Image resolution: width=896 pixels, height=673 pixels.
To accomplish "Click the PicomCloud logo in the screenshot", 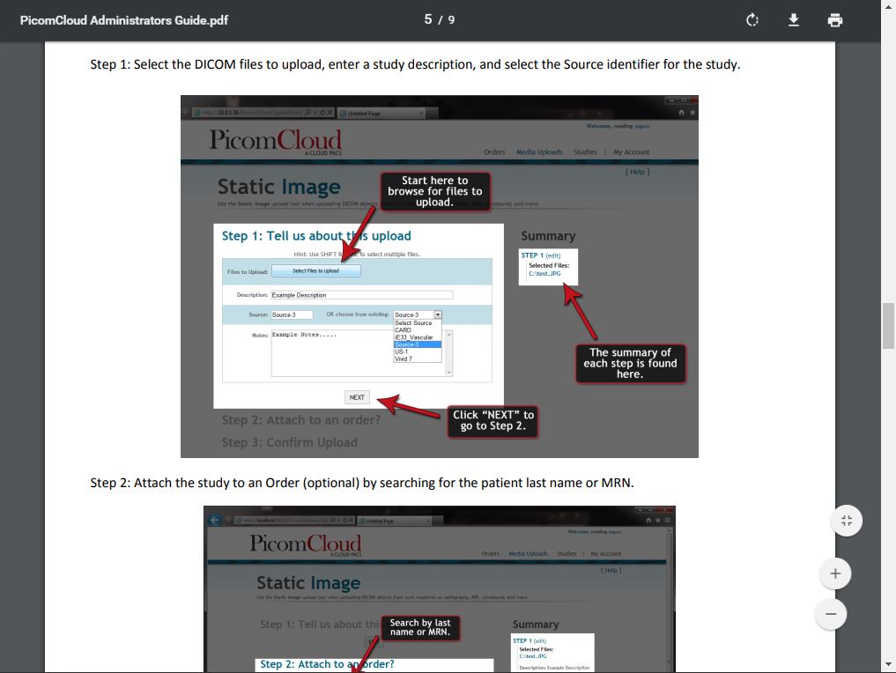I will pyautogui.click(x=276, y=138).
